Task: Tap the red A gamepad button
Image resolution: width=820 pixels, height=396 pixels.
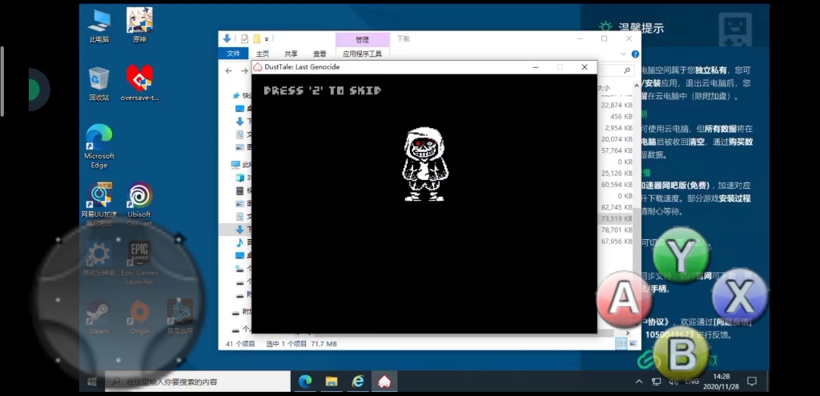Action: (x=624, y=299)
